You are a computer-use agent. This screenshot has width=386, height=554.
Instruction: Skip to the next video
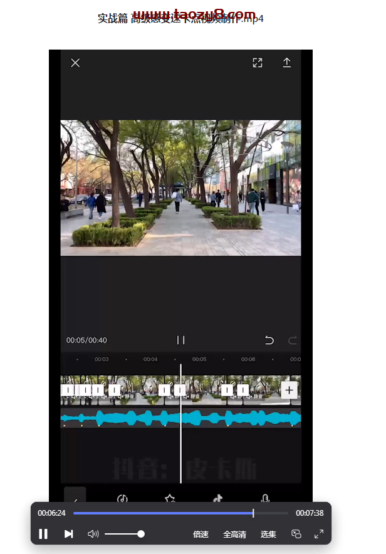coord(68,534)
